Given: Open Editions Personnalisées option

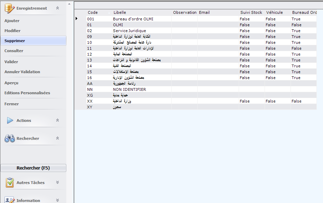Looking at the screenshot, I should [x=27, y=93].
